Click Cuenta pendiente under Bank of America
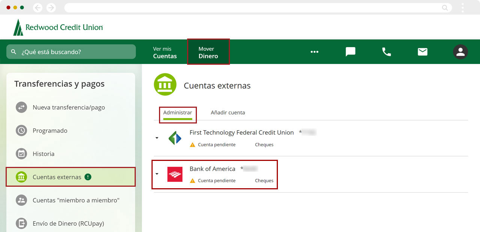 (x=217, y=180)
